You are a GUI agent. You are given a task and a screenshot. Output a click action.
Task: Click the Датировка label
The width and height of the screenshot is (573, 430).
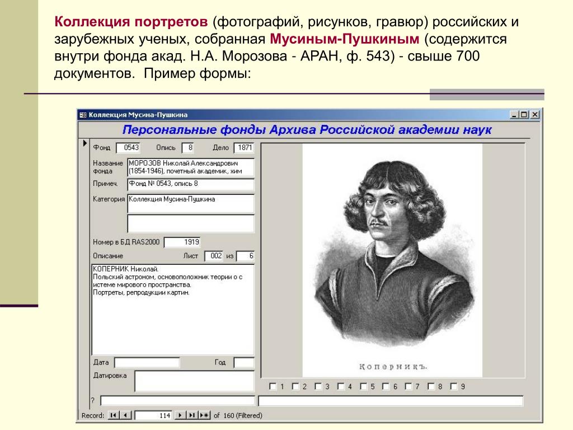110,376
